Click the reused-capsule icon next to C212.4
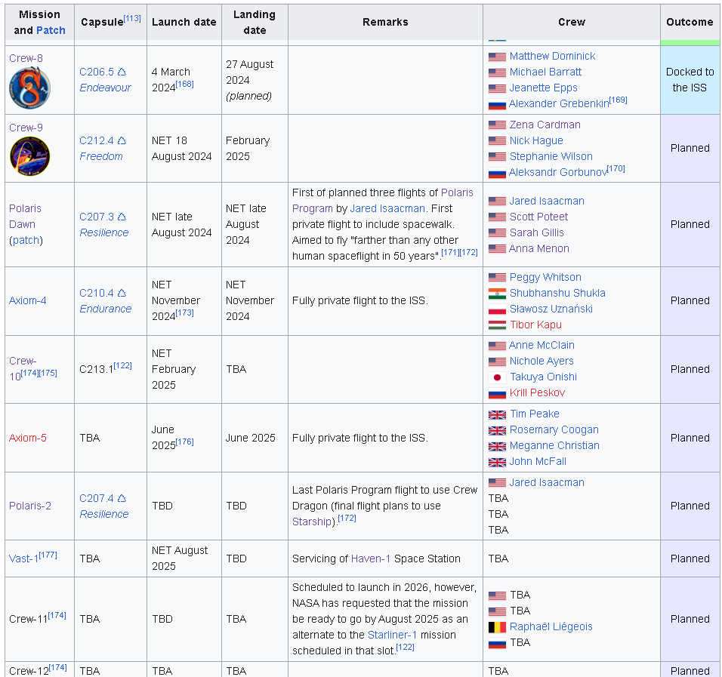Viewport: 722px width, 677px height. point(122,140)
